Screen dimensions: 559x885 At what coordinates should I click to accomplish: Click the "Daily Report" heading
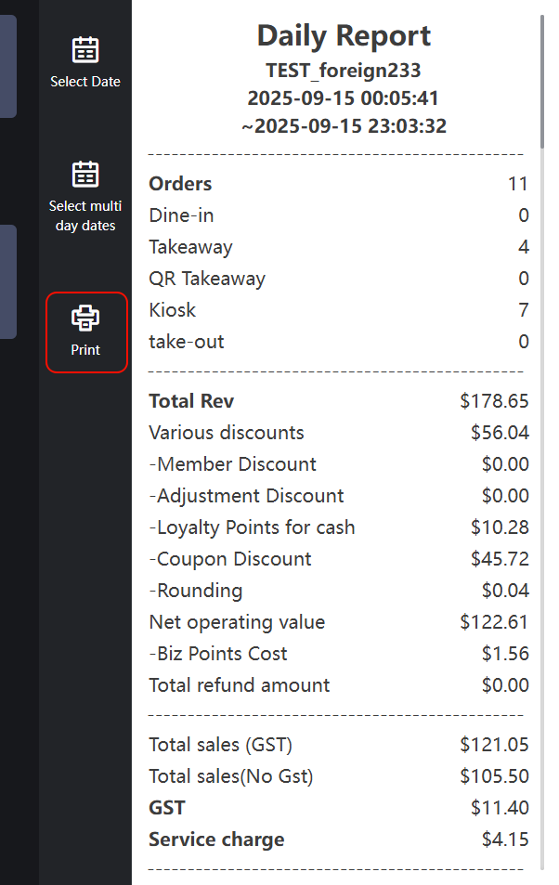click(x=344, y=36)
